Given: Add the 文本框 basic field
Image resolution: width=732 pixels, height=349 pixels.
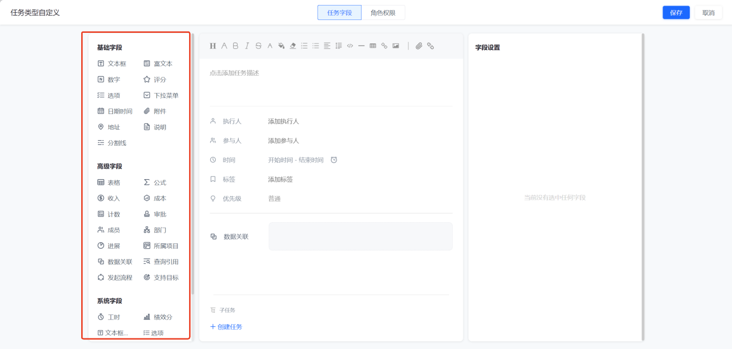Looking at the screenshot, I should click(x=112, y=63).
